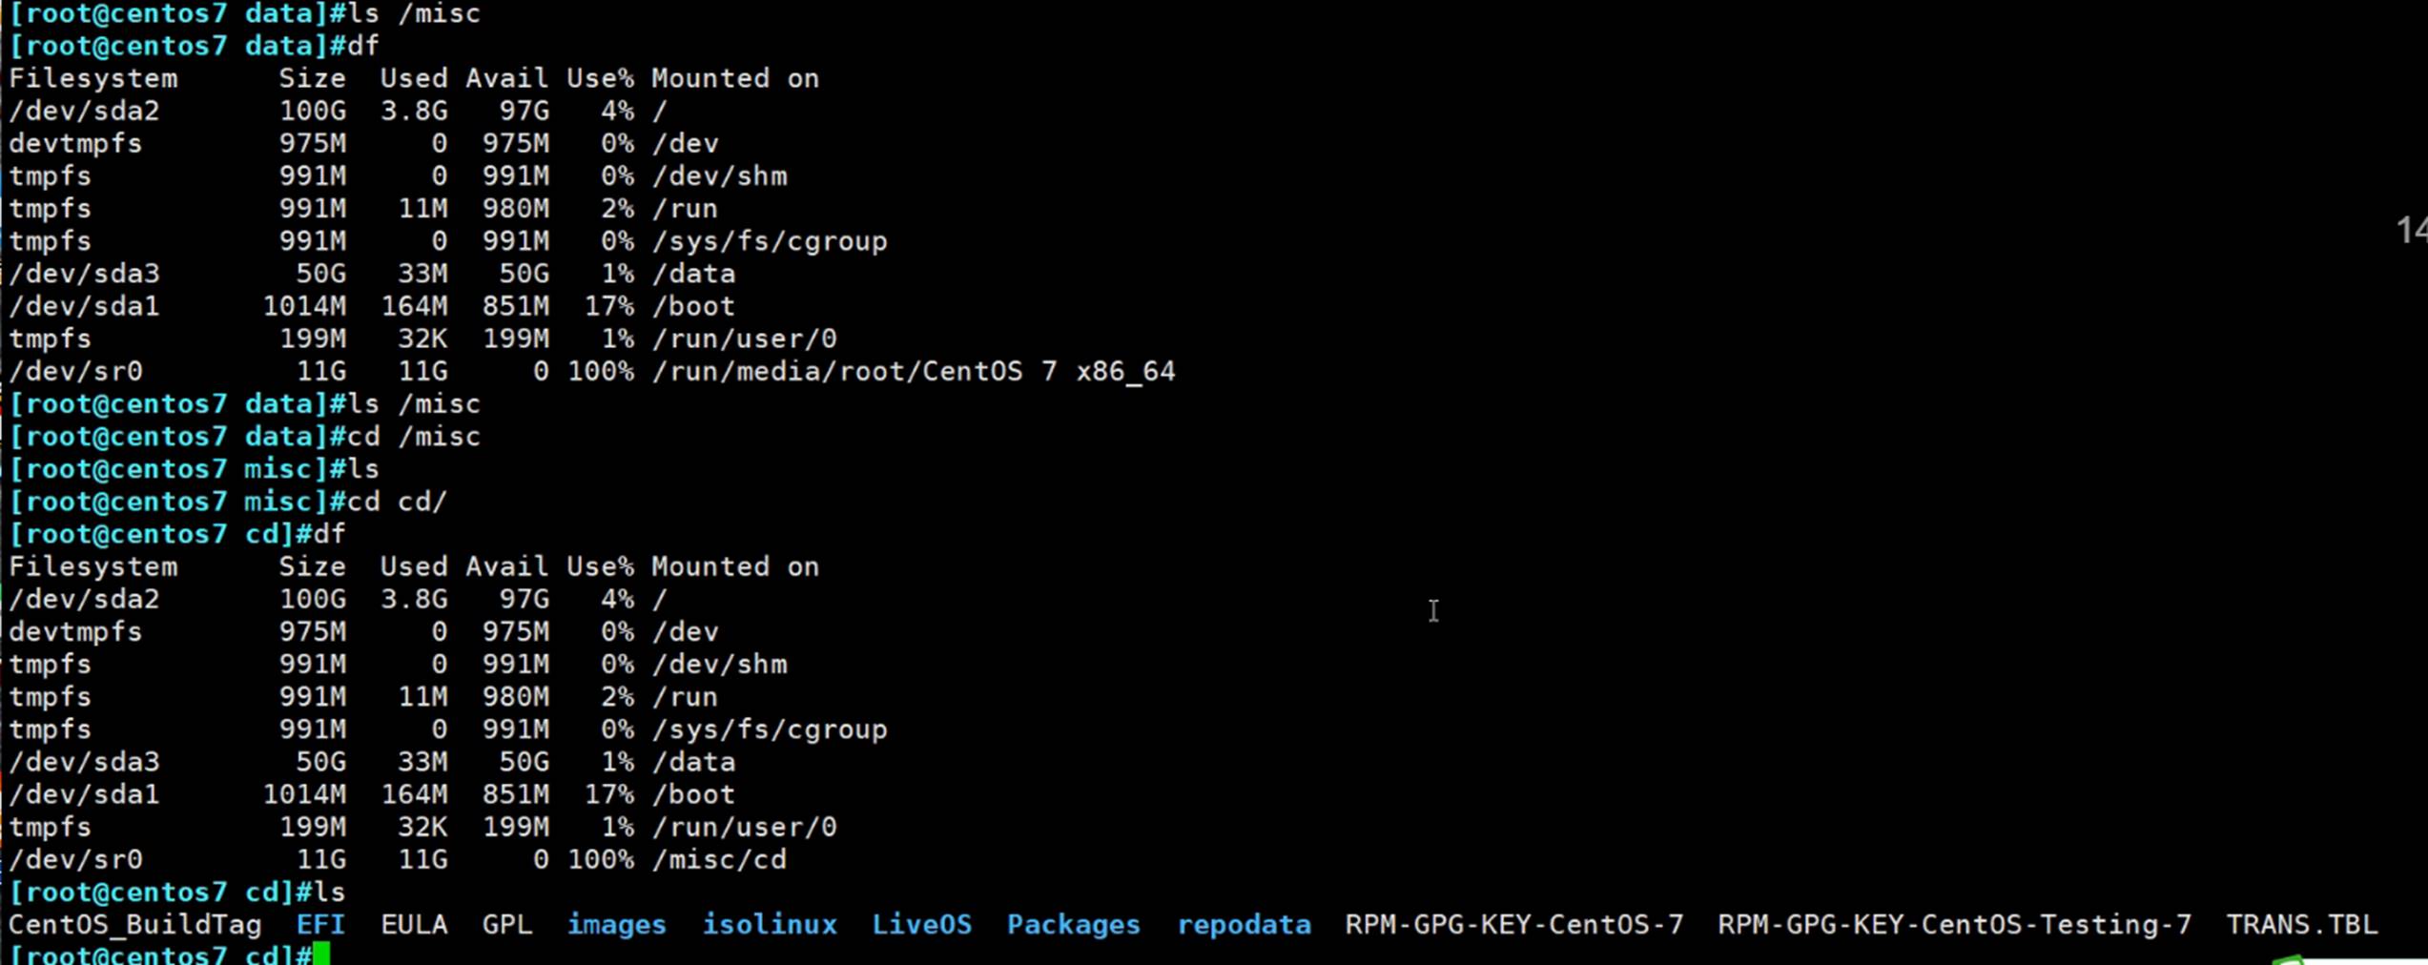Screen dimensions: 2428x965
Task: Click the GPL file name
Action: tap(506, 924)
